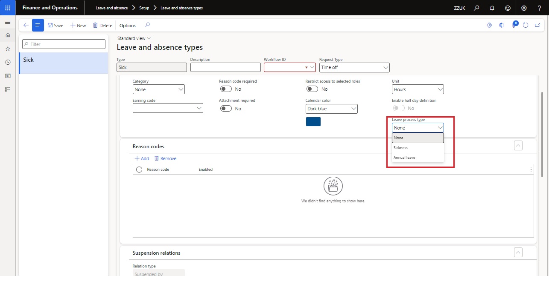Turn on Restrict access to selected roles

pos(312,89)
